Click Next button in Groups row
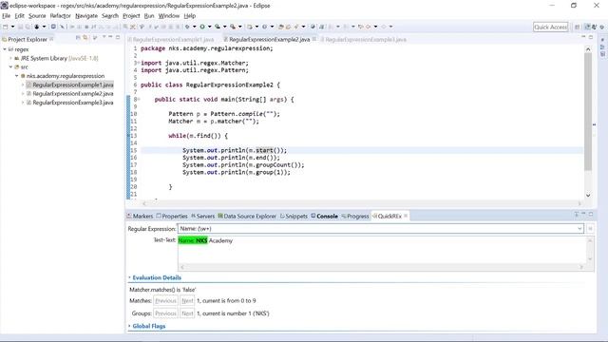 coord(187,313)
